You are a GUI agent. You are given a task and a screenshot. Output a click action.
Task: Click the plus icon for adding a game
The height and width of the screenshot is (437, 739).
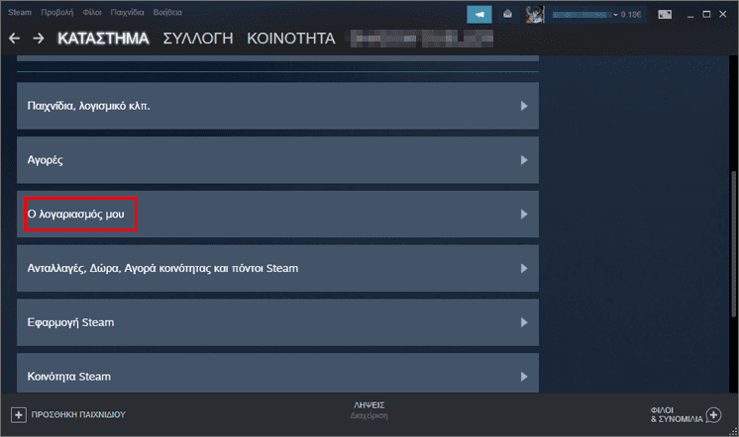pos(19,415)
